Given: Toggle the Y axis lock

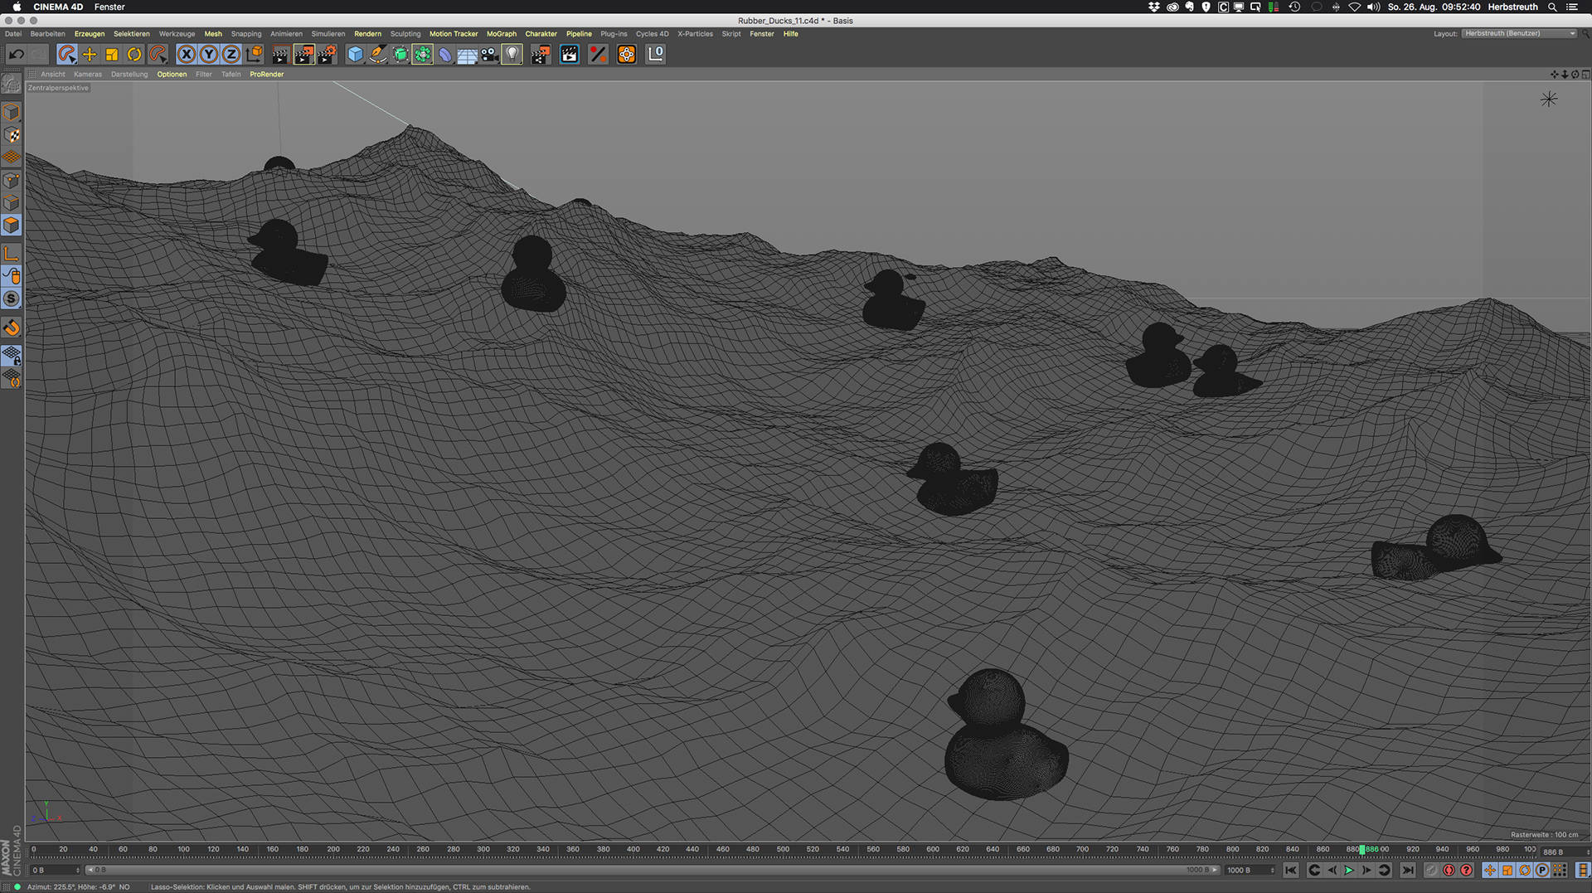Looking at the screenshot, I should coord(209,55).
